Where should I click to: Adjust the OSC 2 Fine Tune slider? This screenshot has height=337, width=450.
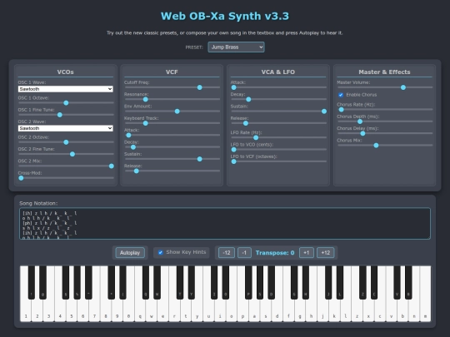(x=66, y=154)
